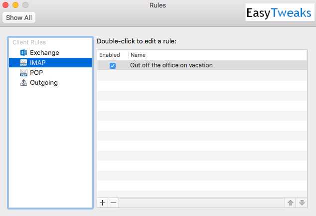Select the Out off the office rule
This screenshot has height=216, width=316.
click(x=202, y=65)
